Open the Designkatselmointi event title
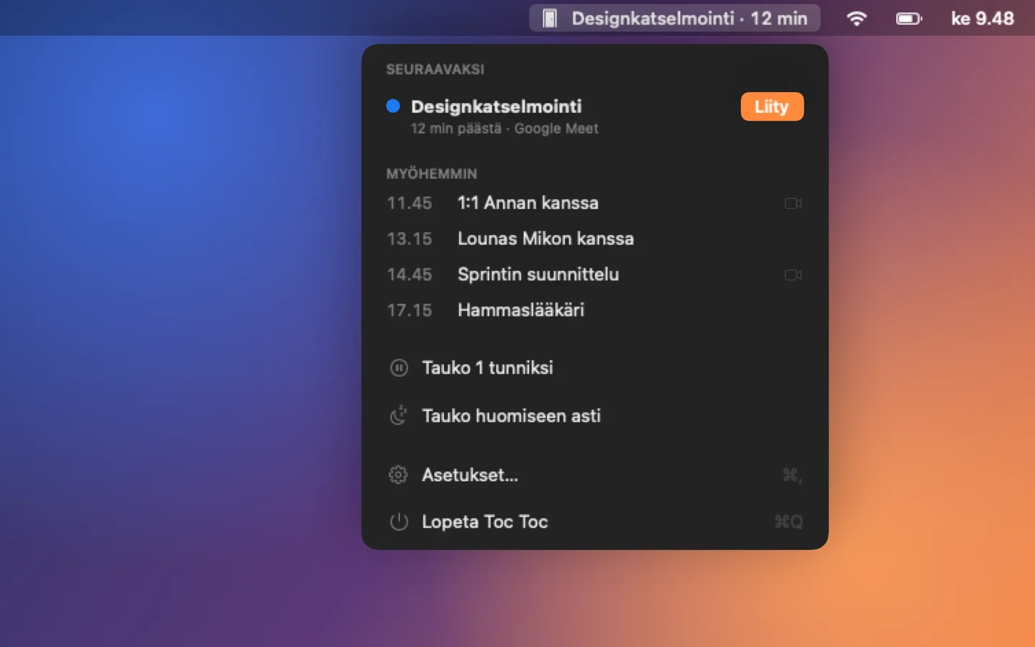This screenshot has height=647, width=1035. (496, 106)
